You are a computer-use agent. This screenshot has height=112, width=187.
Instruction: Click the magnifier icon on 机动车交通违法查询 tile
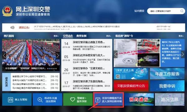coord(40,100)
